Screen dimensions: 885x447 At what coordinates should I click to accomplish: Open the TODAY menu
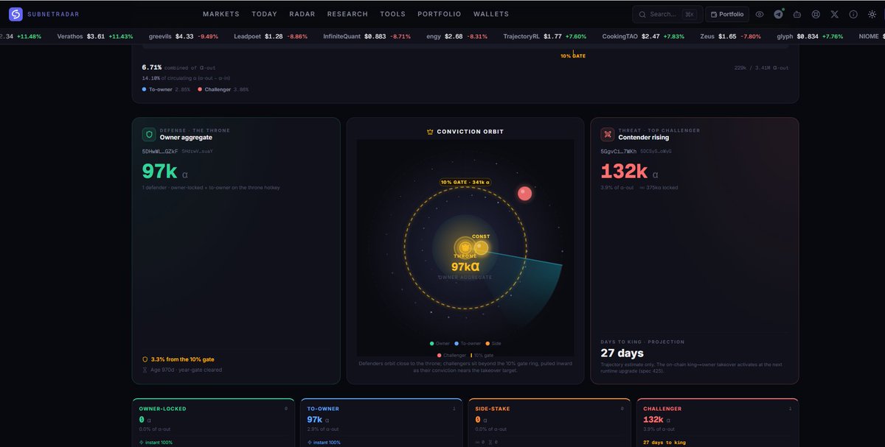264,14
